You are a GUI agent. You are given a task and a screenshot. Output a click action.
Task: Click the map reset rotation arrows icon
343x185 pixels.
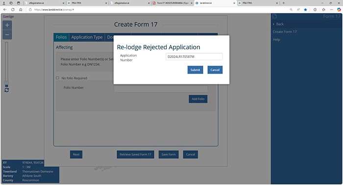pos(6,90)
